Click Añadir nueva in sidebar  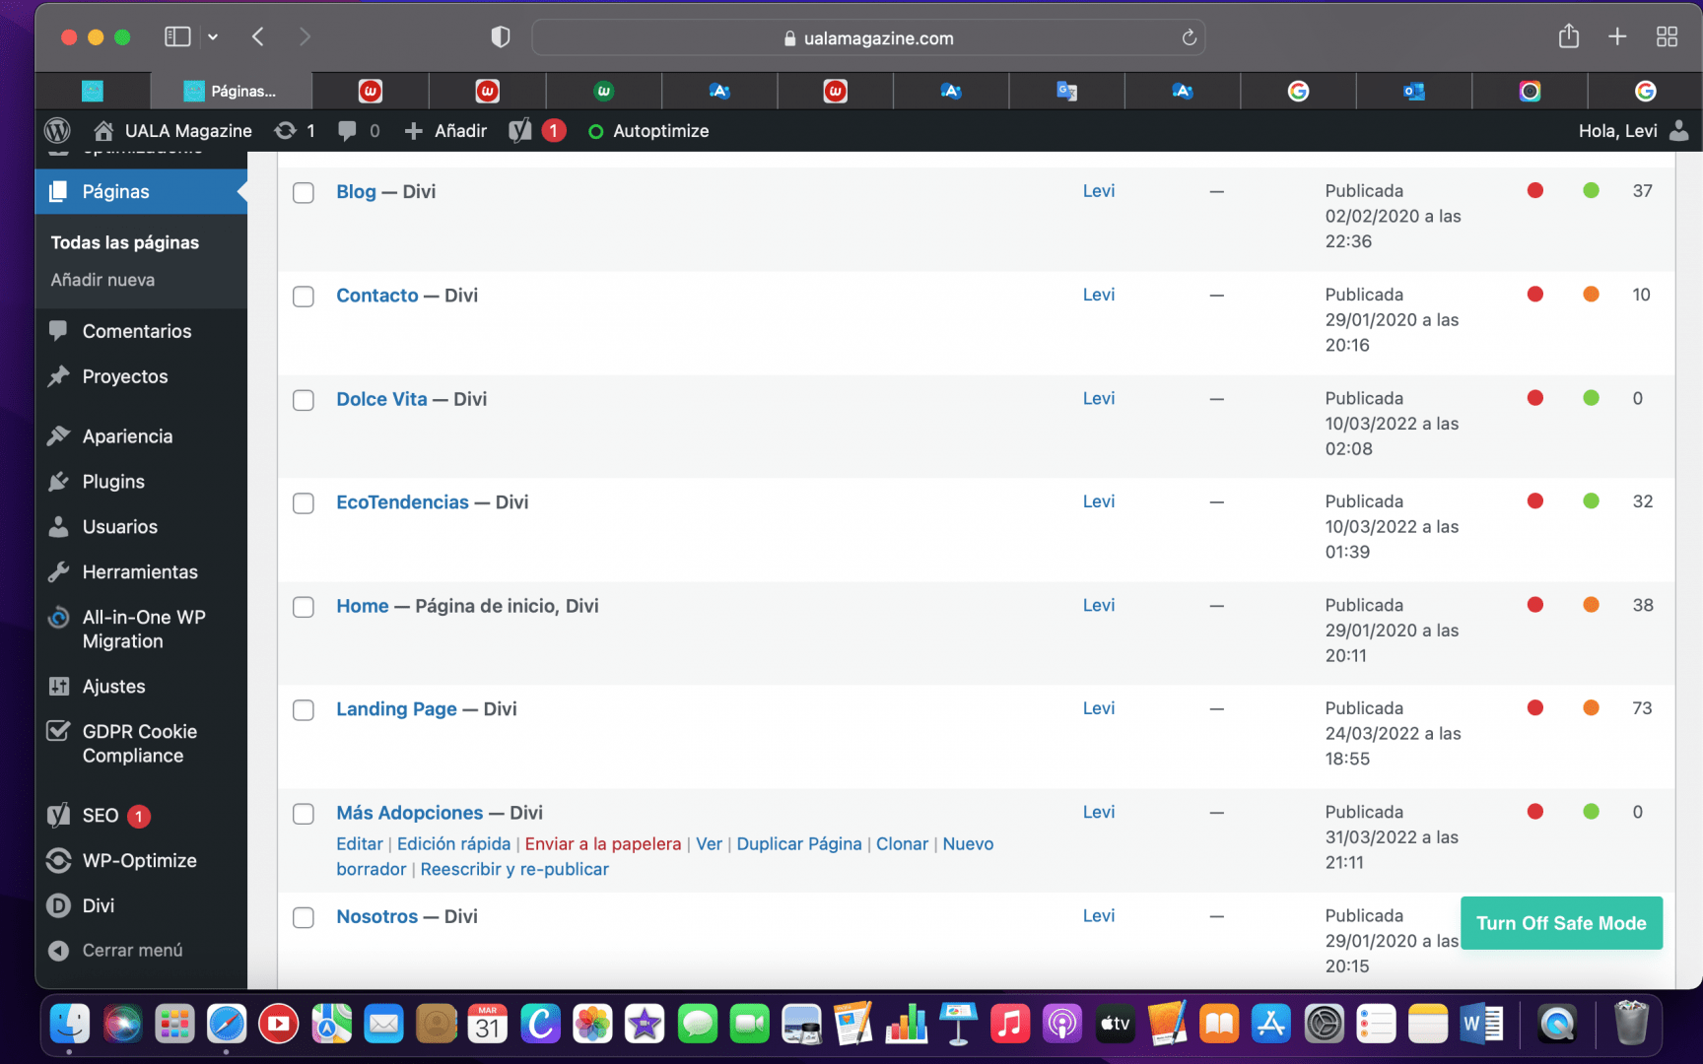coord(102,280)
